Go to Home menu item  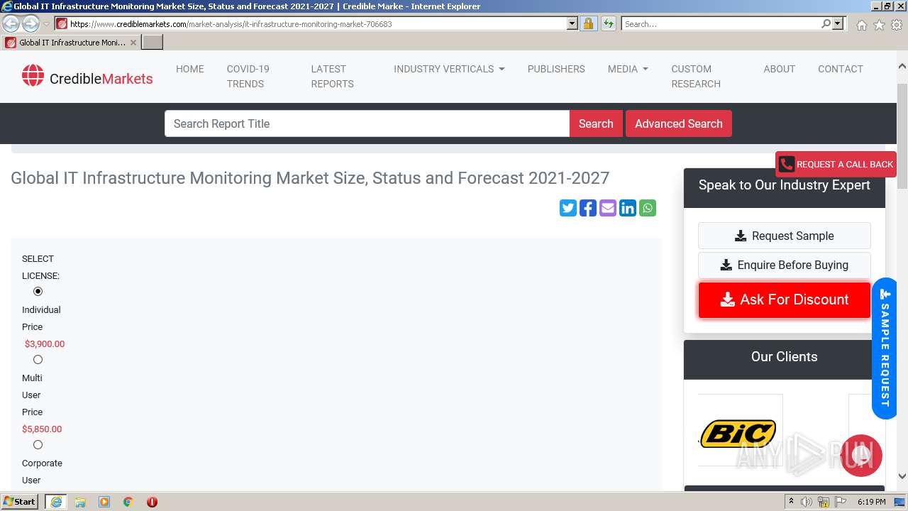coord(190,69)
